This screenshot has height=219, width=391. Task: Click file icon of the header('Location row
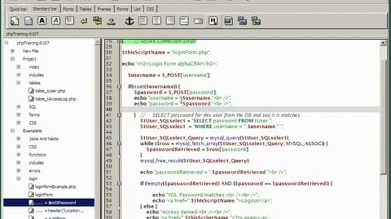31,210
